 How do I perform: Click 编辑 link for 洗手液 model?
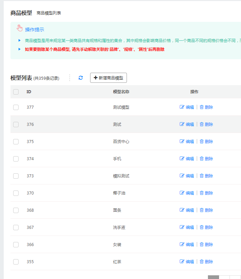pos(190,227)
